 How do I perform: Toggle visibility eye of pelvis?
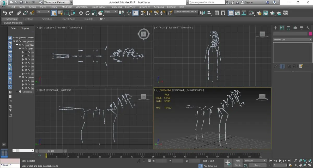click(x=23, y=77)
